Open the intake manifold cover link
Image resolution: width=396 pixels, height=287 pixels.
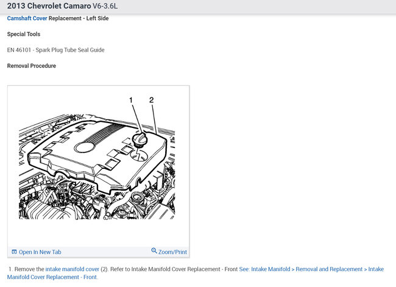[72, 269]
